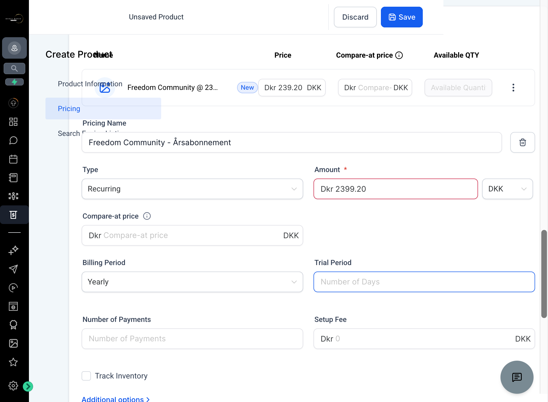Image resolution: width=548 pixels, height=402 pixels.
Task: Click the Compare-at price field under Type
Action: click(192, 235)
